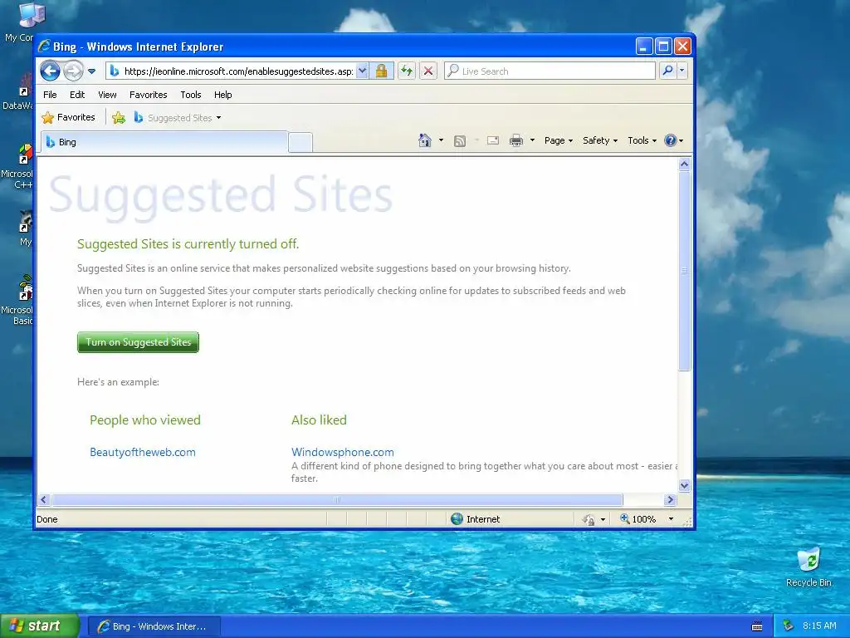Viewport: 850px width, 638px height.
Task: Click the Internet zone globe icon
Action: pyautogui.click(x=457, y=519)
